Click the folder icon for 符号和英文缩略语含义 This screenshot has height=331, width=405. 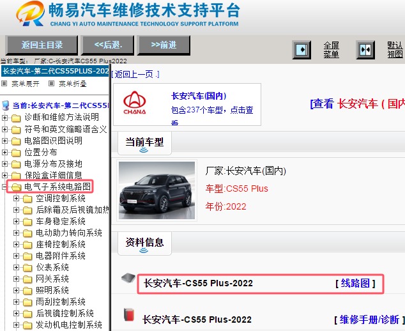[x=16, y=130]
